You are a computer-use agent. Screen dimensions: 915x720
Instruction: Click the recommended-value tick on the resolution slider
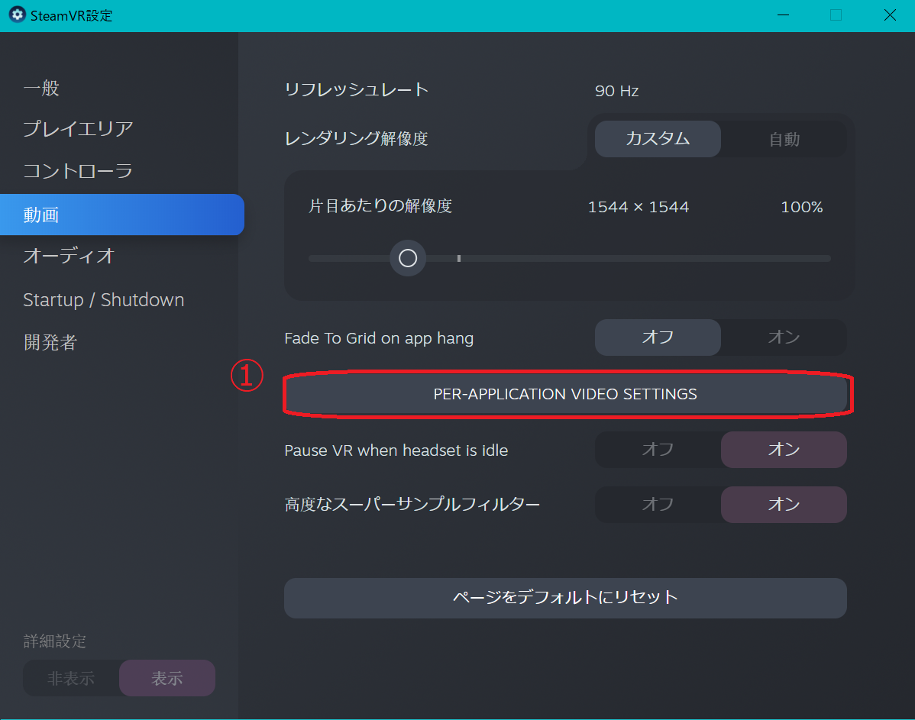pyautogui.click(x=459, y=258)
